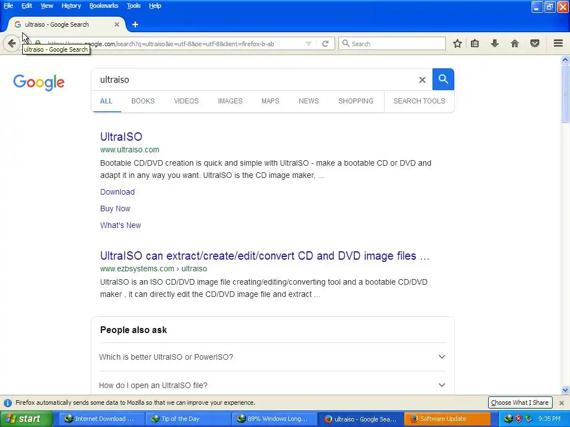Click the page scrollbar up arrow
570x427 pixels.
click(x=565, y=59)
